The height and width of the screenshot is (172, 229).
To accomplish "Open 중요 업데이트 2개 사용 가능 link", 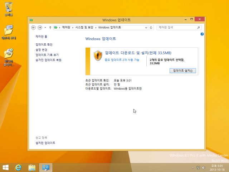I will point(122,60).
